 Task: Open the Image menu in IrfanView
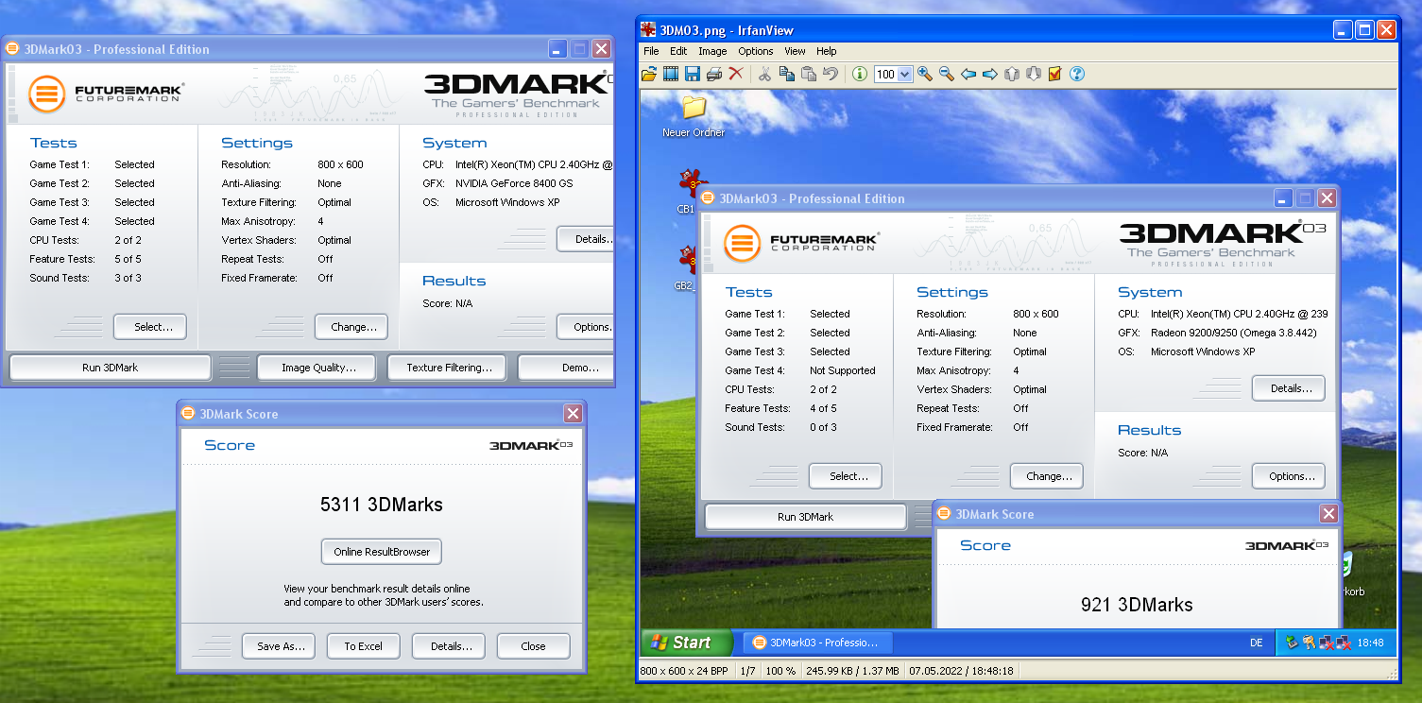[712, 51]
